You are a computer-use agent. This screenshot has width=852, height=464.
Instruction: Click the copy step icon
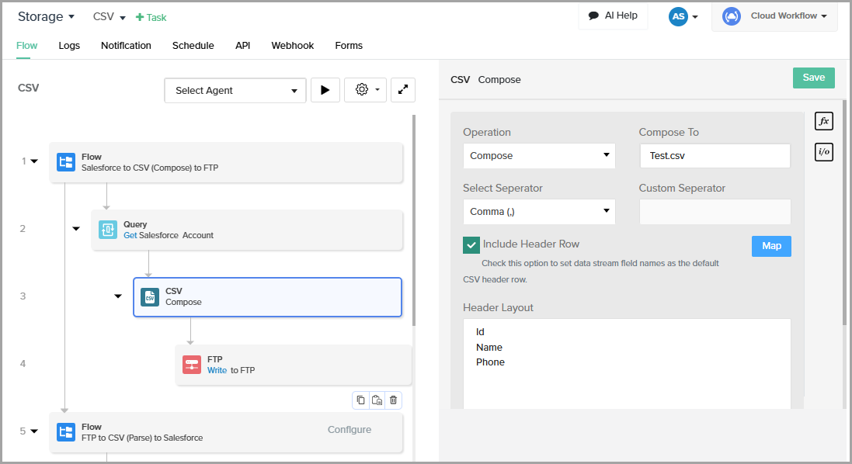click(x=360, y=400)
